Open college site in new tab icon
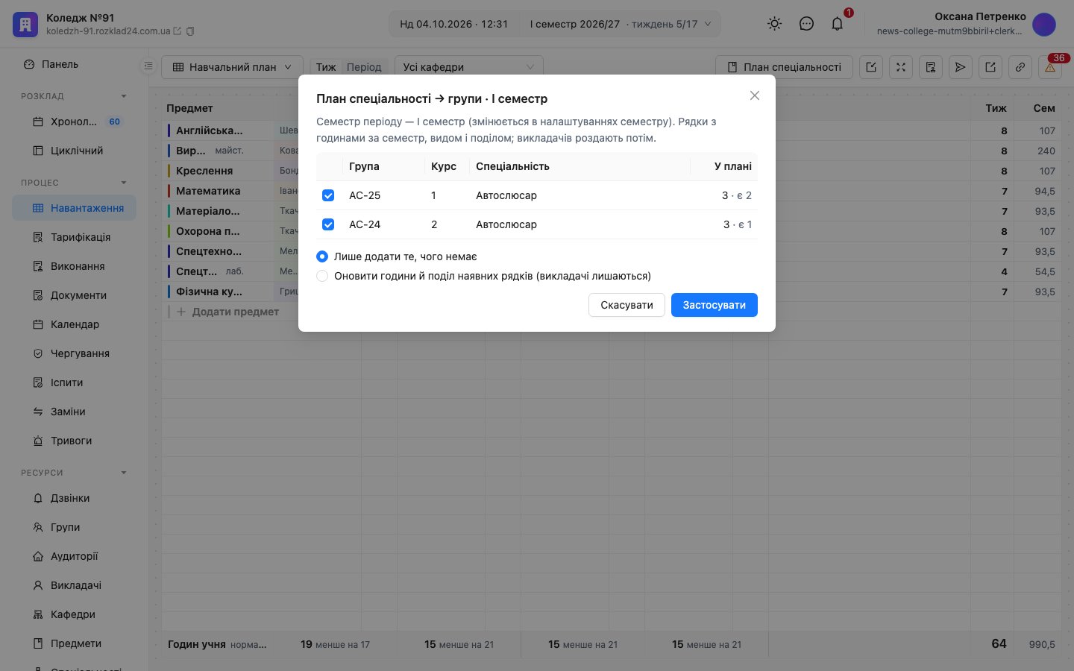The width and height of the screenshot is (1074, 671). (178, 31)
